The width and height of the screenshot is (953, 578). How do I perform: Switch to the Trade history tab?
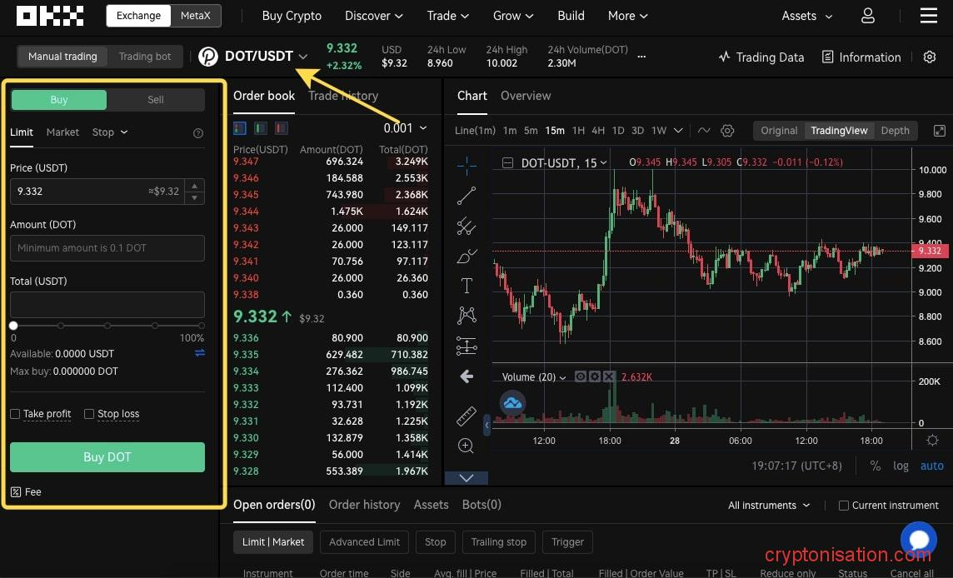(x=343, y=96)
